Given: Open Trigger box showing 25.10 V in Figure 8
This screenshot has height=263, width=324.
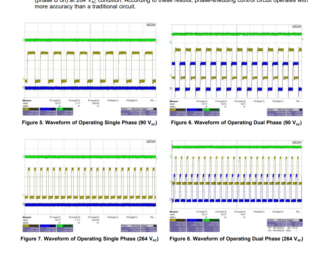Looking at the screenshot, I should 295,223.
